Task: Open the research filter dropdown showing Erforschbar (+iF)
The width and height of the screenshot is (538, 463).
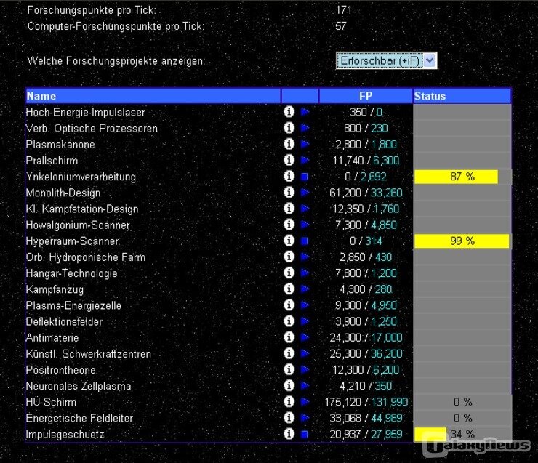Action: (x=386, y=61)
